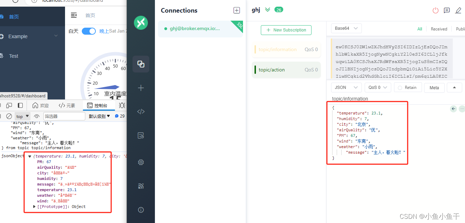The image size is (465, 223).
Task: Open the Log page sidebar icon
Action: coord(141,135)
